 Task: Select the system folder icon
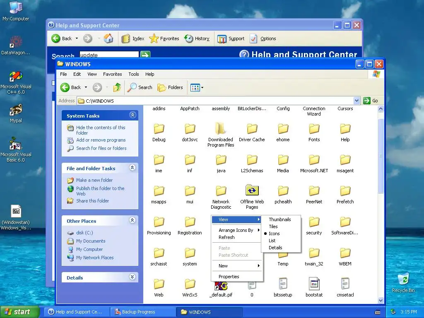pos(190,253)
